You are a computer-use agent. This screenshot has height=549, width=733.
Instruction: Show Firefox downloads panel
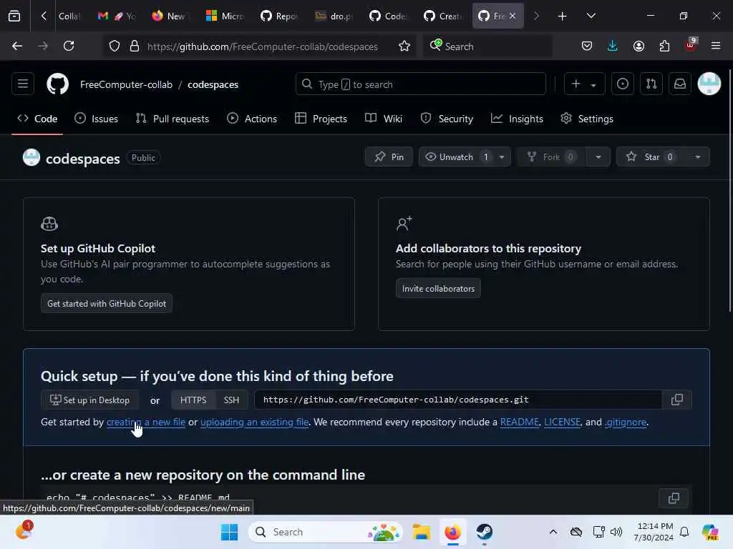click(613, 46)
